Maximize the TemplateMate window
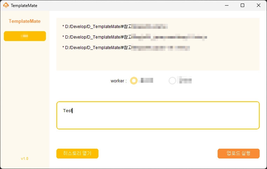The height and width of the screenshot is (169, 267). [x=242, y=6]
